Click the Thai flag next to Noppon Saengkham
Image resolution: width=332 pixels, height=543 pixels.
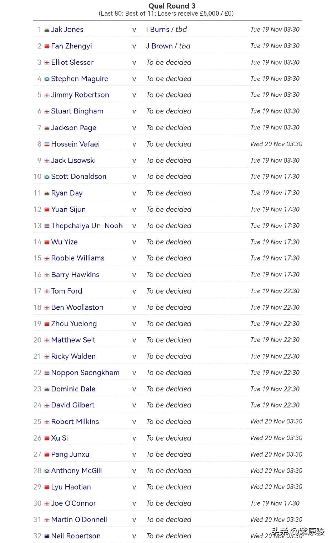tap(47, 373)
